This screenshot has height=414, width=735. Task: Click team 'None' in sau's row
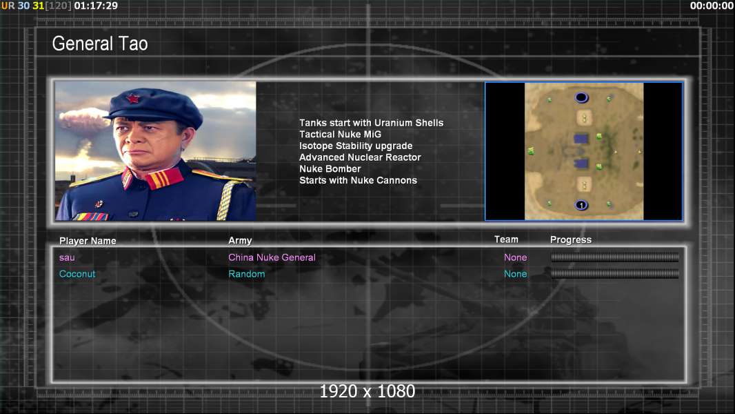click(x=515, y=257)
